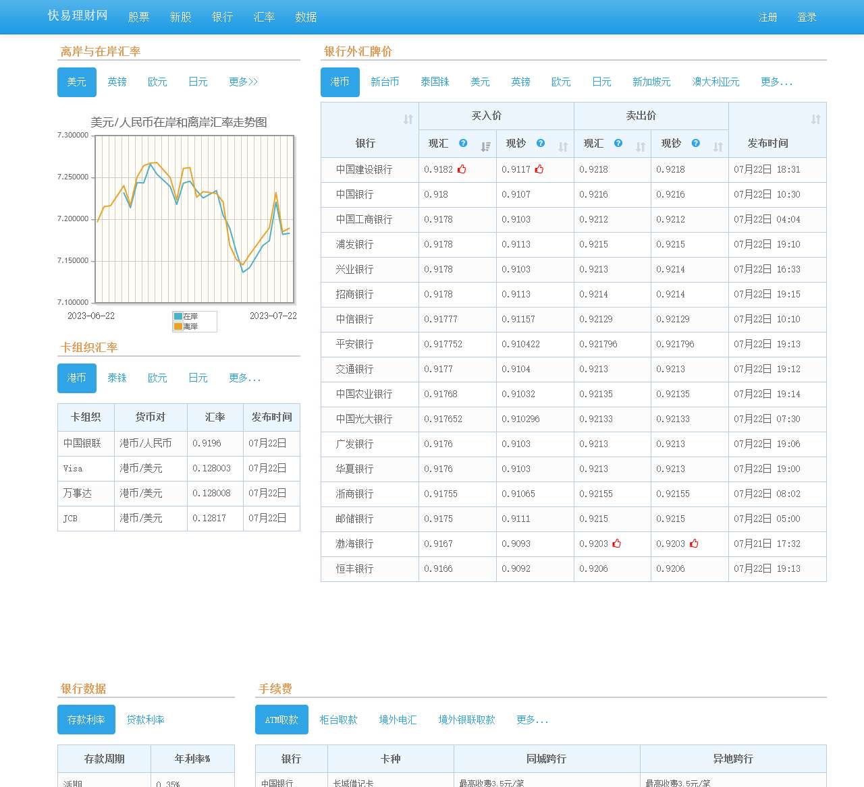Click help icon beside 卖出价 现汇 header

(x=618, y=143)
